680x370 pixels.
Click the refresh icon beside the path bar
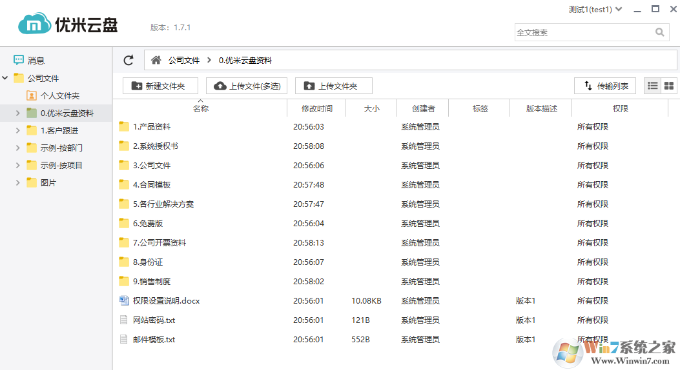pos(129,60)
